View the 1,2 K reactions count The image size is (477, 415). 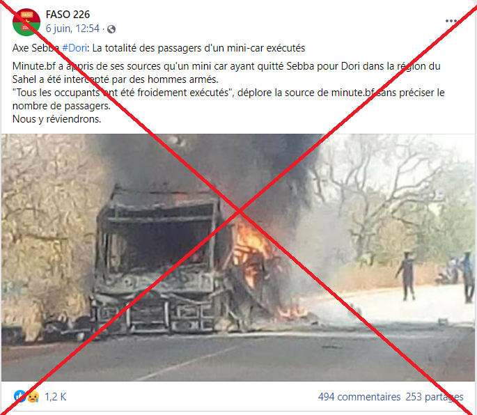56,397
